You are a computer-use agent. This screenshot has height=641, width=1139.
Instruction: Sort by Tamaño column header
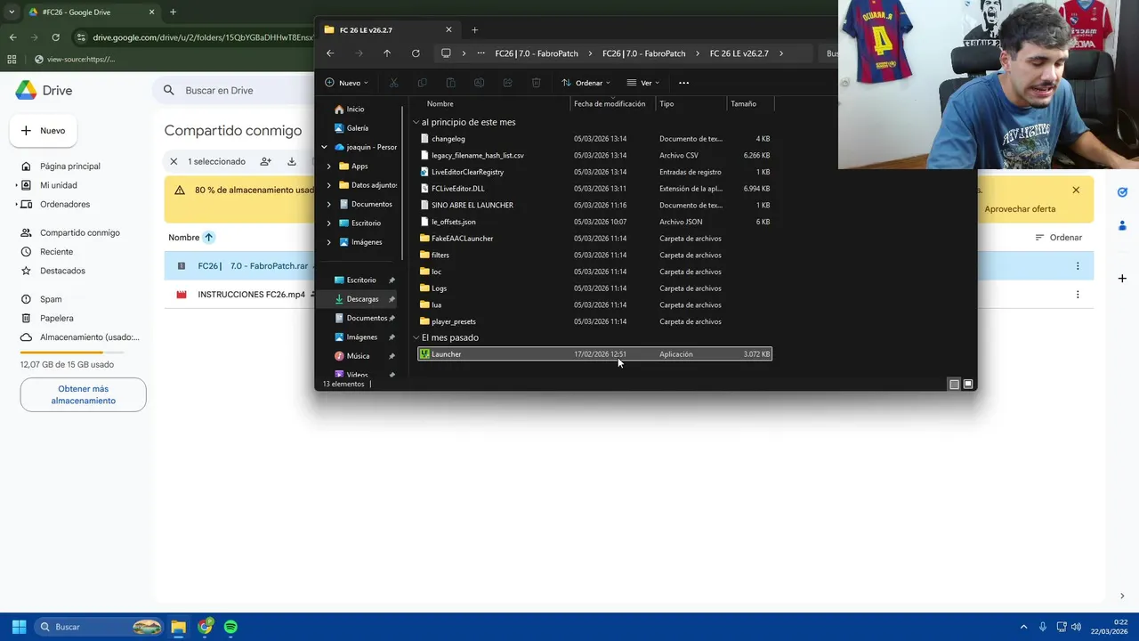750,104
